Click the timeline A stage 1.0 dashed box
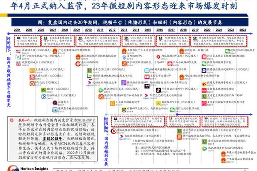This screenshot has width=257, height=171. (x=27, y=41)
